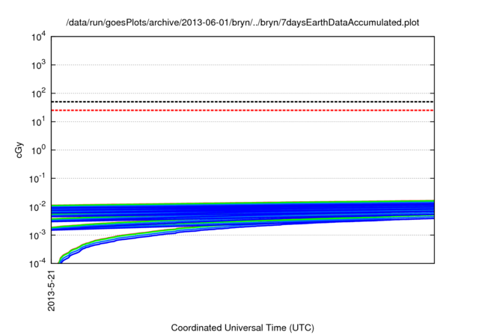Click the 10^3 y-axis tick label
Viewport: 479px width, 335px height.
click(38, 65)
